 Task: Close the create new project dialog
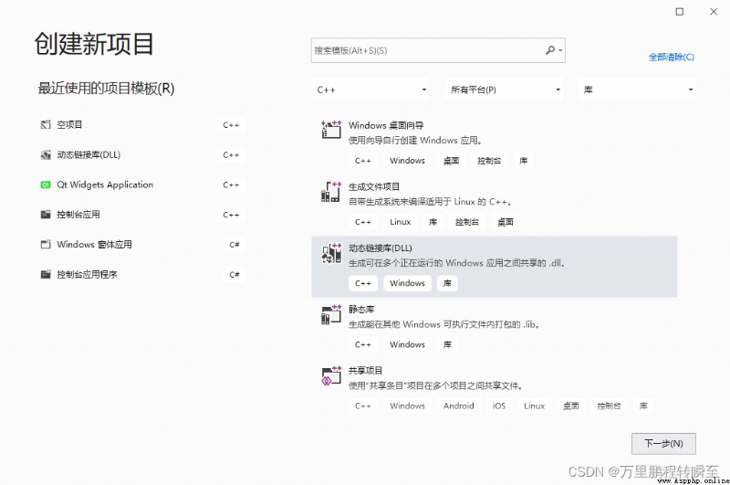(x=714, y=12)
